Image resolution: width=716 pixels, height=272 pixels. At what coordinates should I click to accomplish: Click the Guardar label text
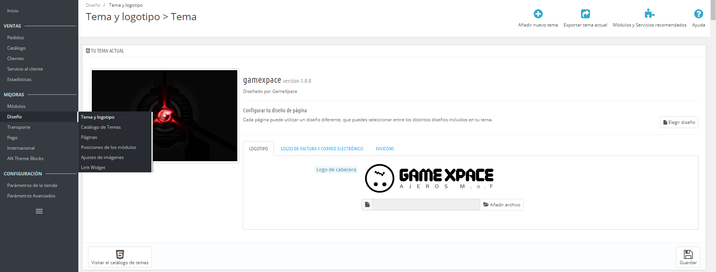688,263
